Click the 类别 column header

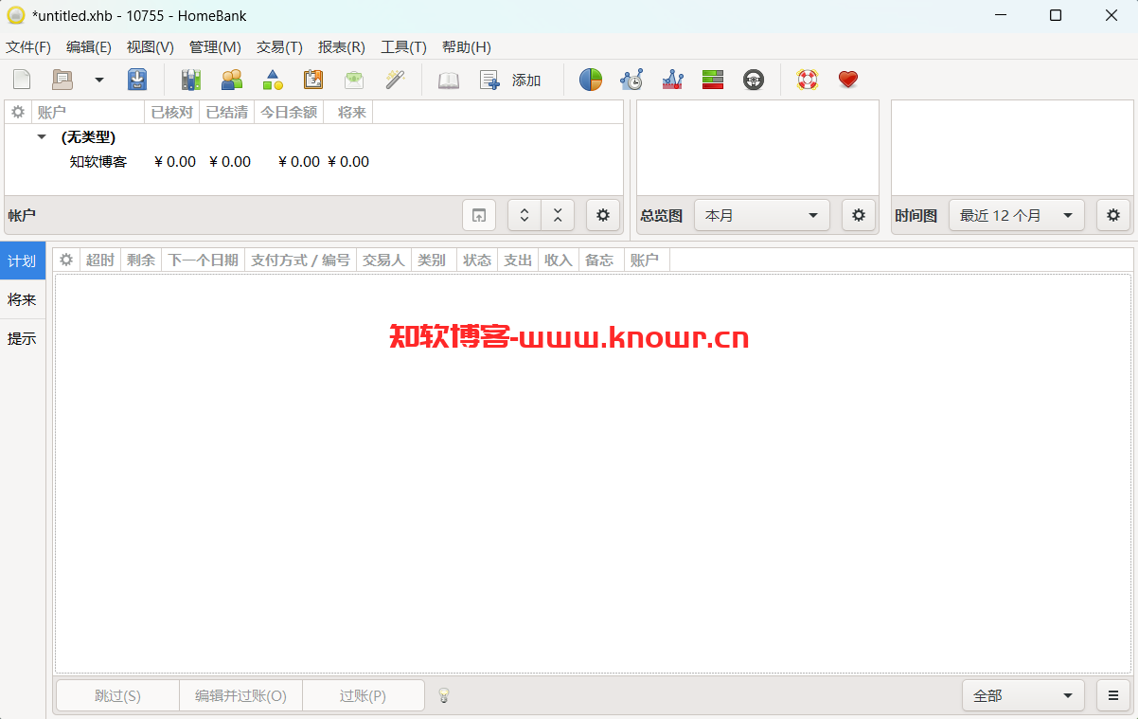434,260
